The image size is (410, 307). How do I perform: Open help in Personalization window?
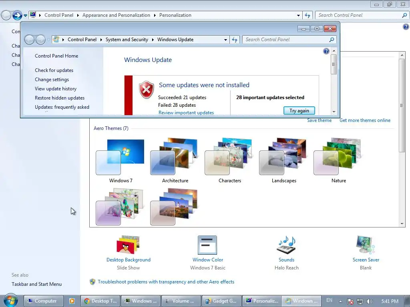click(406, 27)
